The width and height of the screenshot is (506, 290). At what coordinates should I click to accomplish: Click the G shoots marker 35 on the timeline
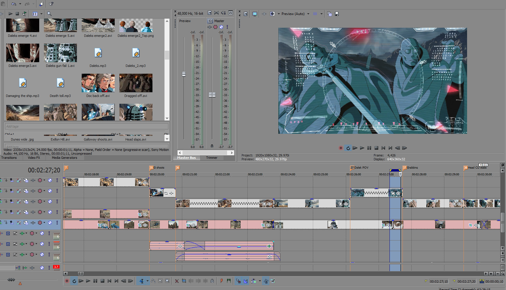[x=151, y=168]
